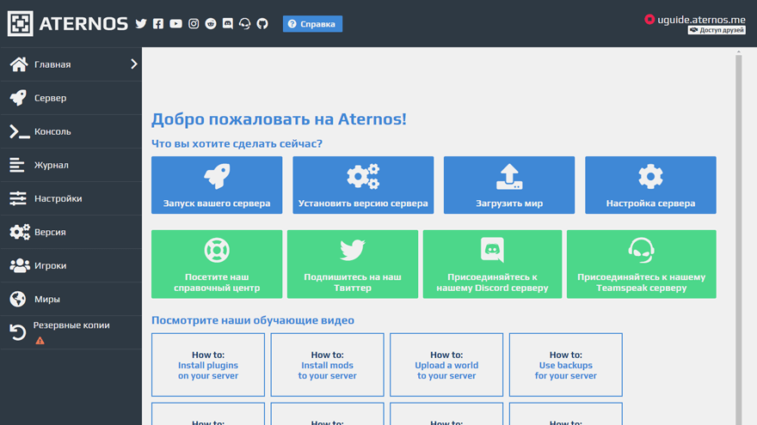Click the vertical page scrollbar
Image resolution: width=757 pixels, height=425 pixels.
click(x=738, y=232)
